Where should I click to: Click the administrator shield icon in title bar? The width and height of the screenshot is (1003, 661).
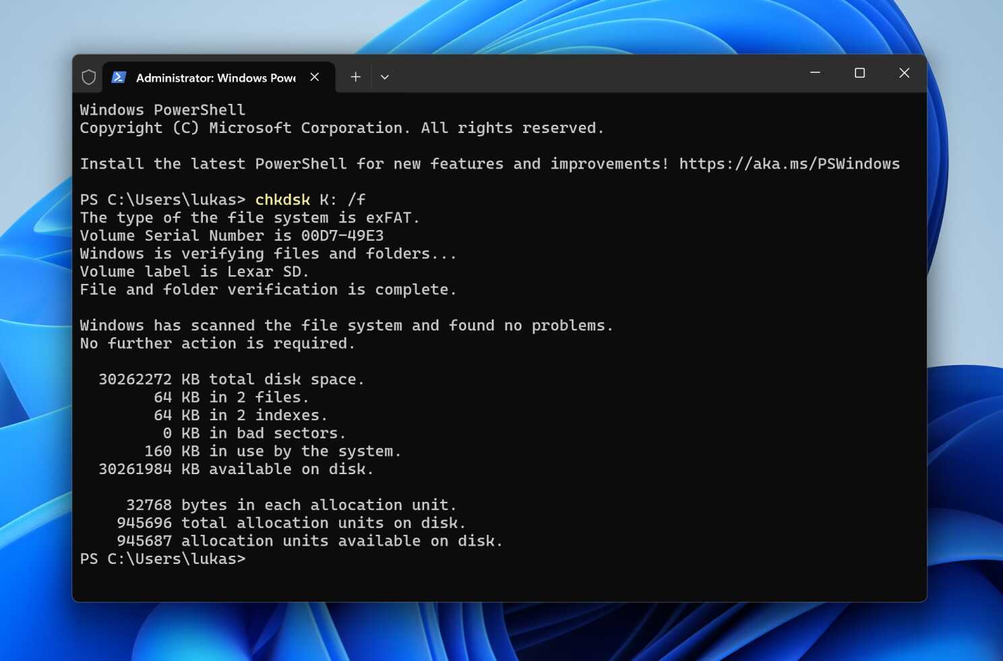tap(88, 78)
